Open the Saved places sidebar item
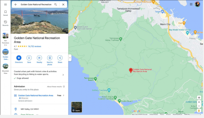The image size is (204, 118). (x=6, y=13)
